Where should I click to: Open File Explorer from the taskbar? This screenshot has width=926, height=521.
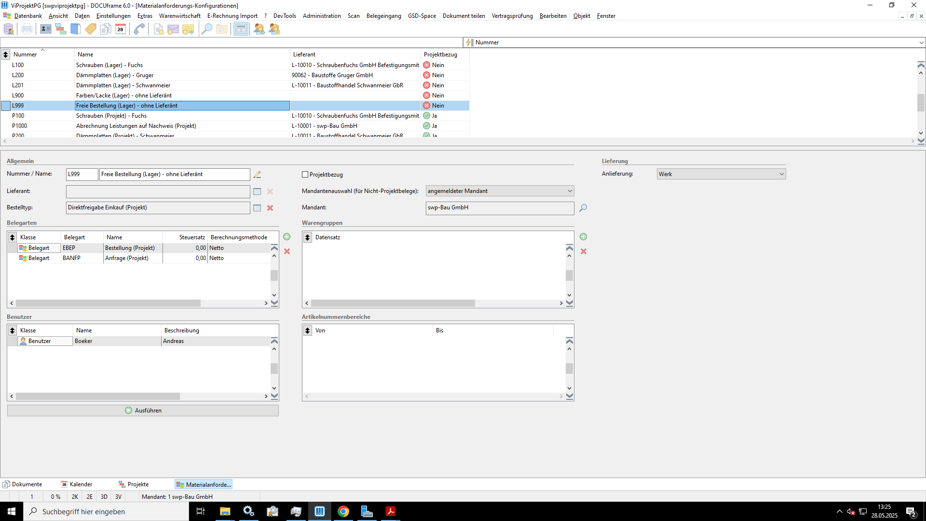225,511
